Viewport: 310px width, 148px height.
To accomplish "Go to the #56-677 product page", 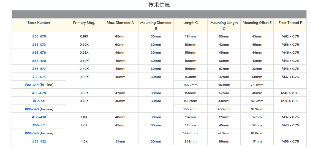I will tap(39, 69).
